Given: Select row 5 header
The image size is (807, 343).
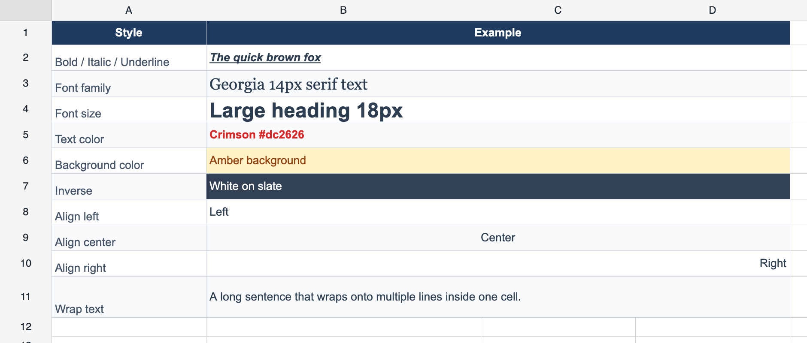Looking at the screenshot, I should point(26,135).
